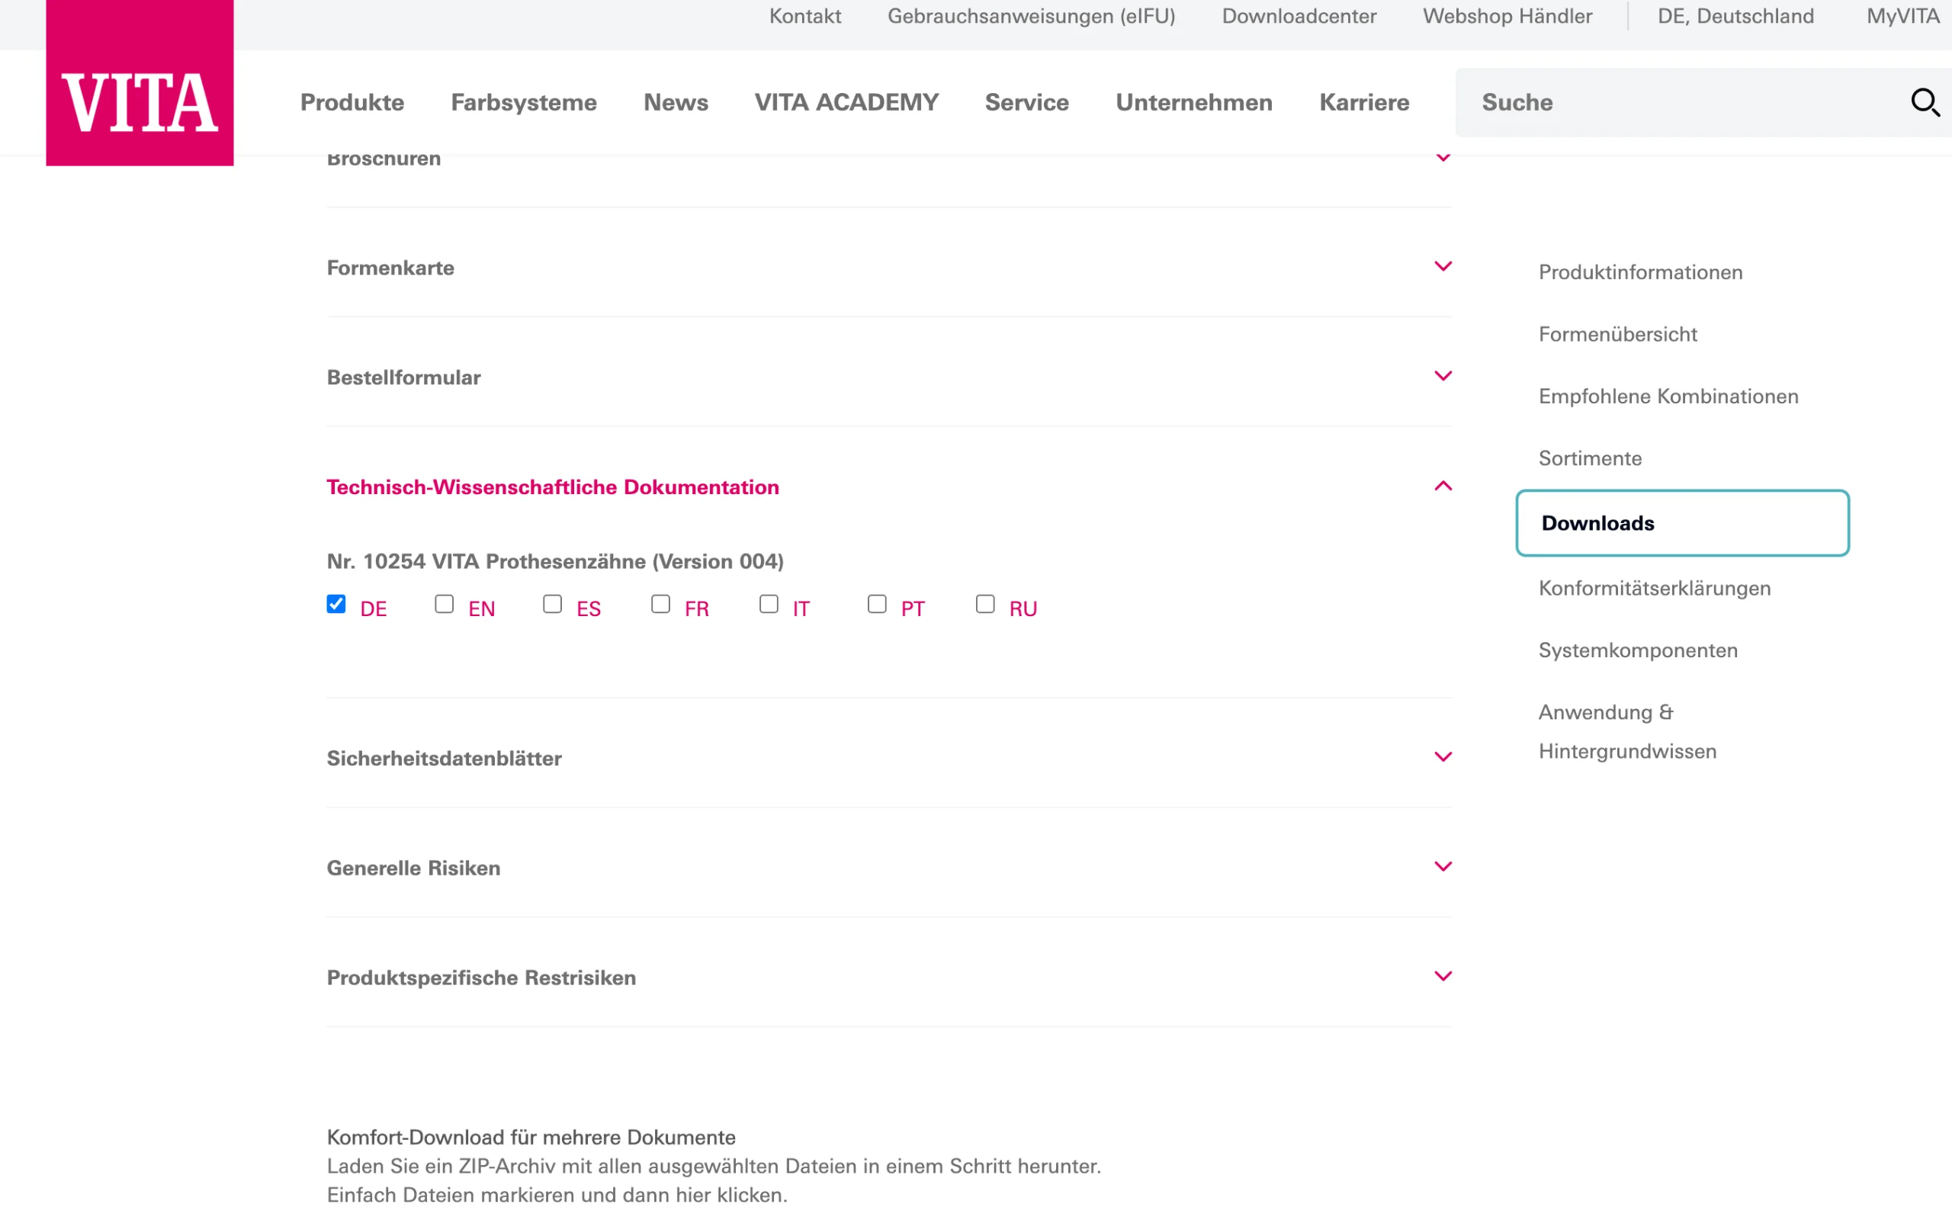Open the Webshop Händler link

pos(1507,16)
